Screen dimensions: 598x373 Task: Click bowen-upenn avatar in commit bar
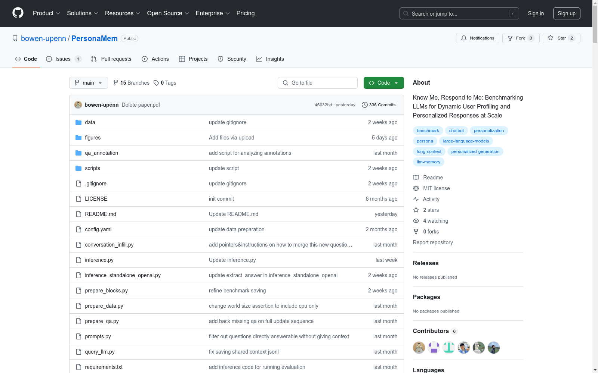coord(78,105)
